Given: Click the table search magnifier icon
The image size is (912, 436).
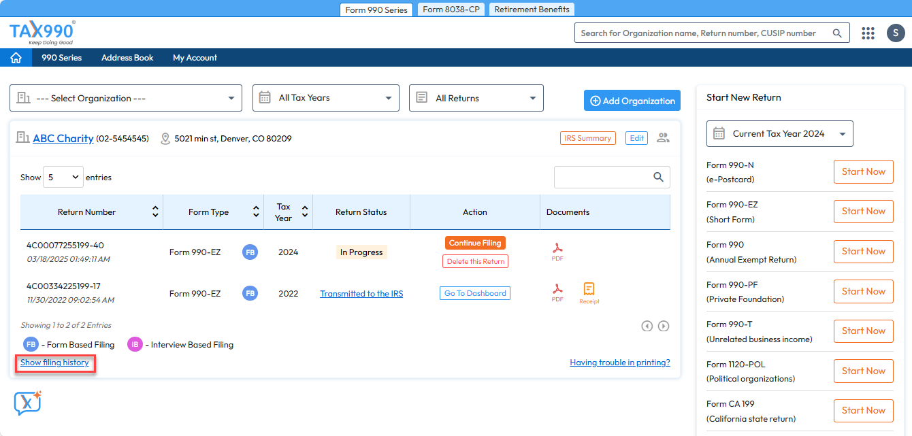Looking at the screenshot, I should (x=658, y=177).
